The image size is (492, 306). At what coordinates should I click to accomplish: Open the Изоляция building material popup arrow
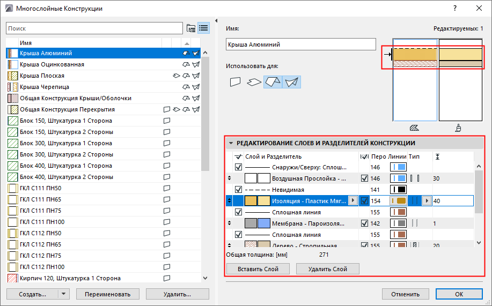353,200
